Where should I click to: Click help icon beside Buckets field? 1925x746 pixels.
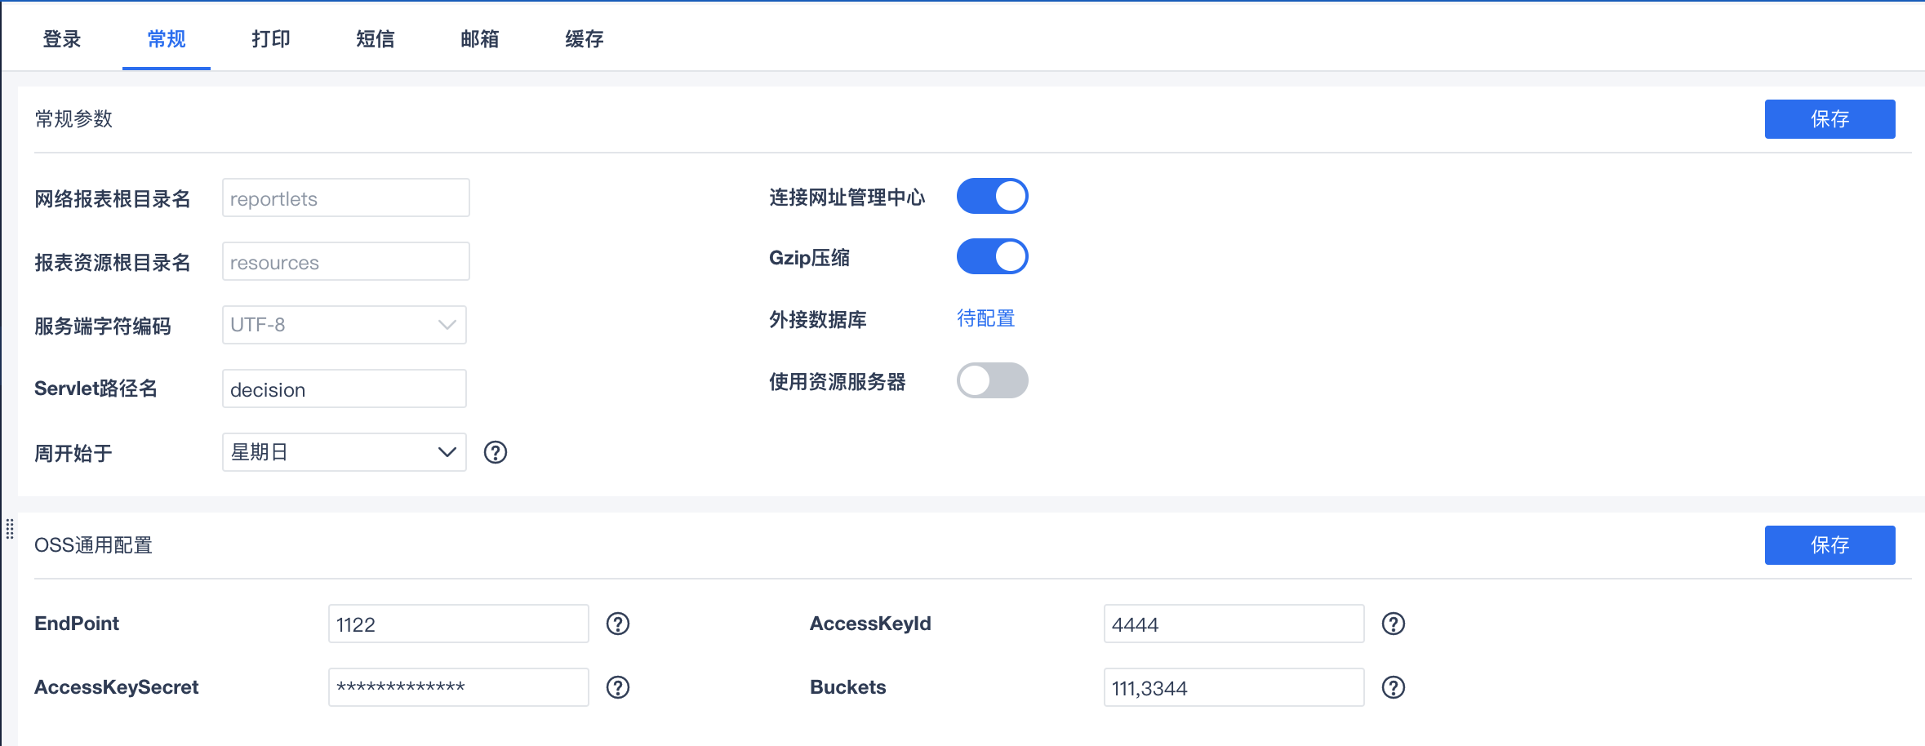click(x=1394, y=687)
